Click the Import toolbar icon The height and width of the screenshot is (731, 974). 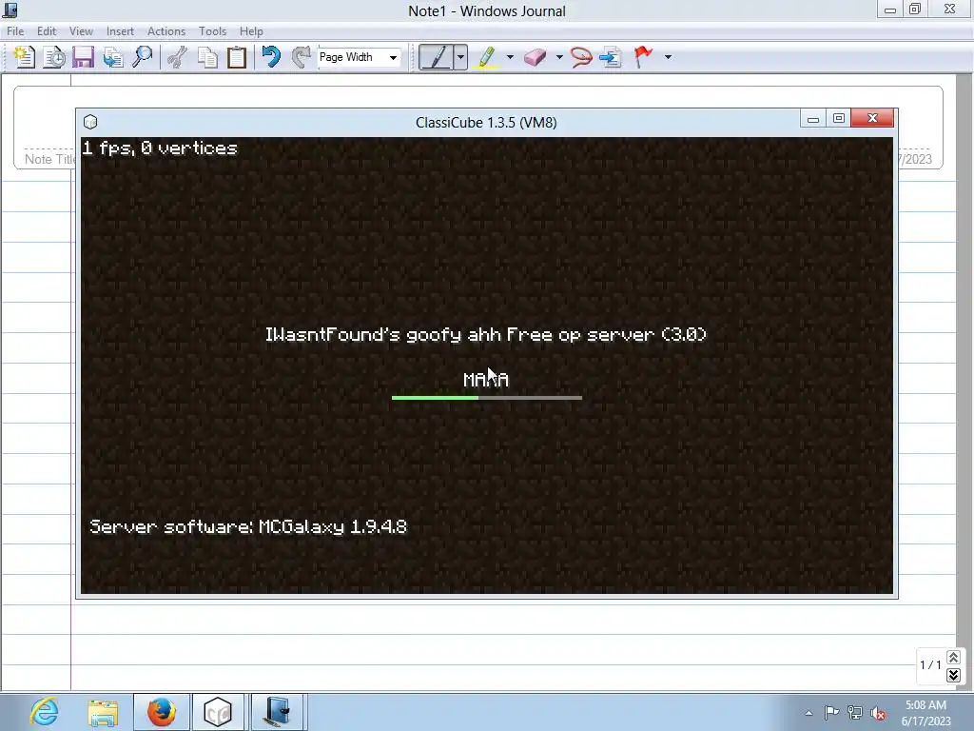click(113, 57)
